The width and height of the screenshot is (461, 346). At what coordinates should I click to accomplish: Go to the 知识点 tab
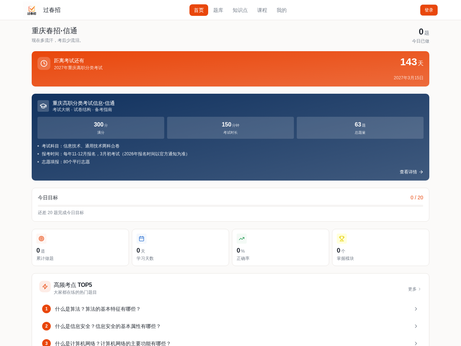point(240,10)
